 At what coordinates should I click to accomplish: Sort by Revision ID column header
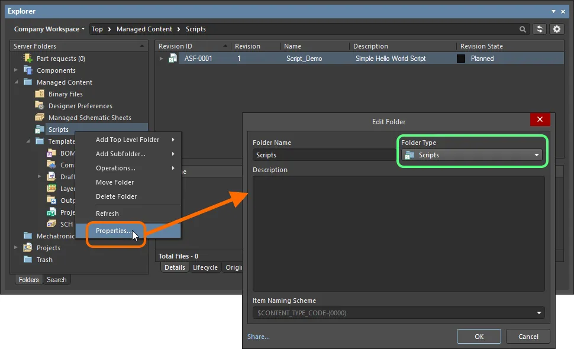[192, 46]
